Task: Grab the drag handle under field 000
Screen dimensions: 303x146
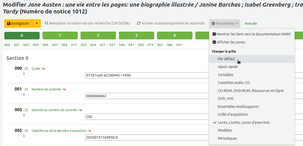Action: [x=24, y=74]
